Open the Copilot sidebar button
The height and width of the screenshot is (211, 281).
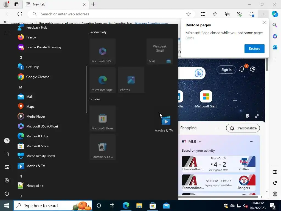click(x=275, y=14)
